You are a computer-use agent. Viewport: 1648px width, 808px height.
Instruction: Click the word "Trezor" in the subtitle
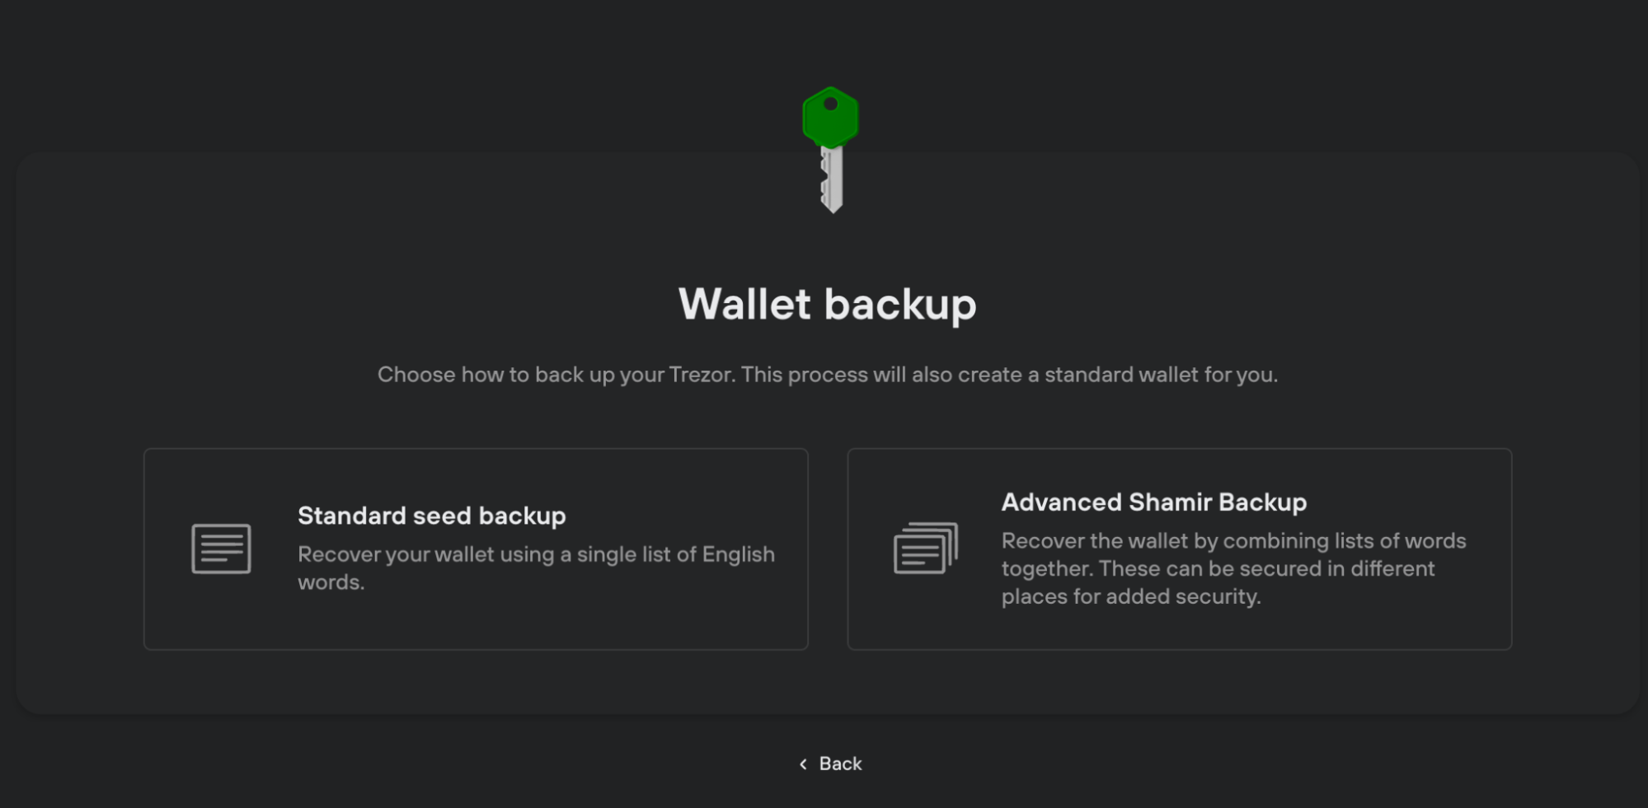coord(700,375)
